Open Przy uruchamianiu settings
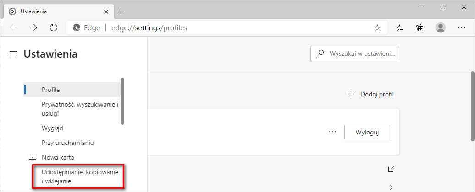Viewport: 475px width, 192px height. click(x=67, y=143)
